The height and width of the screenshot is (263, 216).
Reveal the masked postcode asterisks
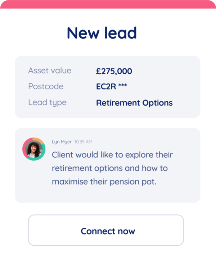pos(122,86)
